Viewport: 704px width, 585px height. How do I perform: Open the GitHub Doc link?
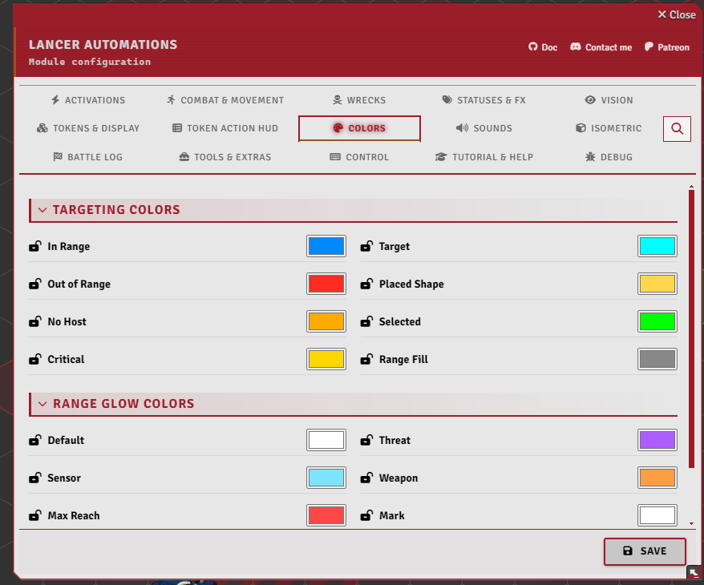(543, 47)
